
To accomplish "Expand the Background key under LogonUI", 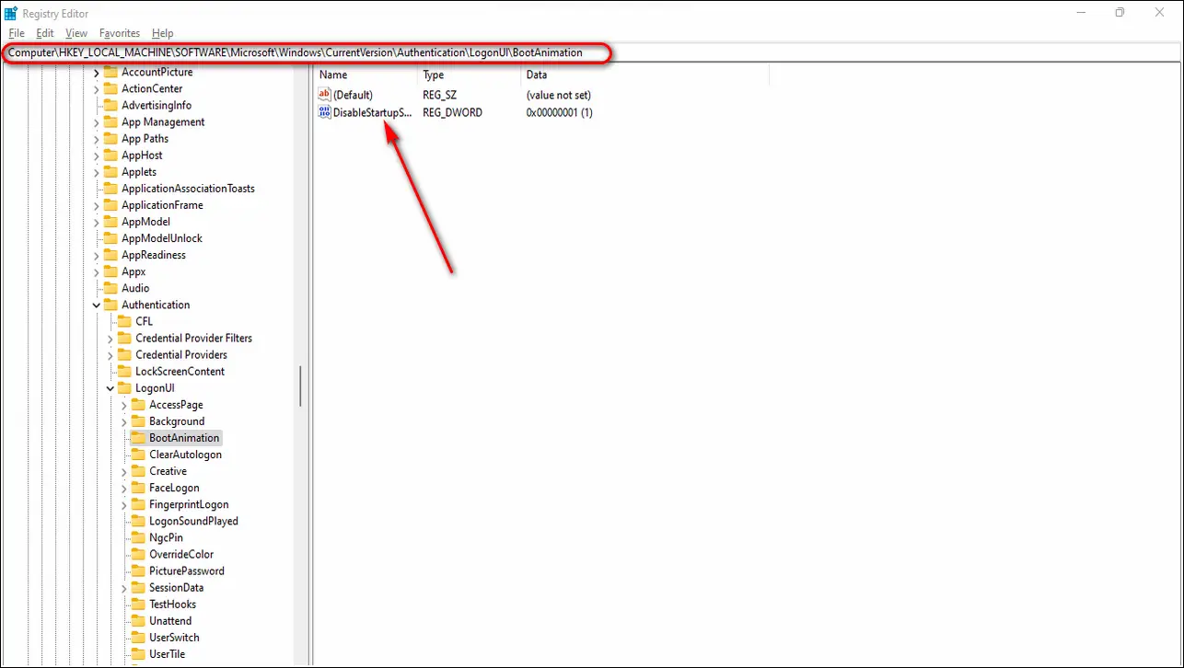I will click(124, 421).
